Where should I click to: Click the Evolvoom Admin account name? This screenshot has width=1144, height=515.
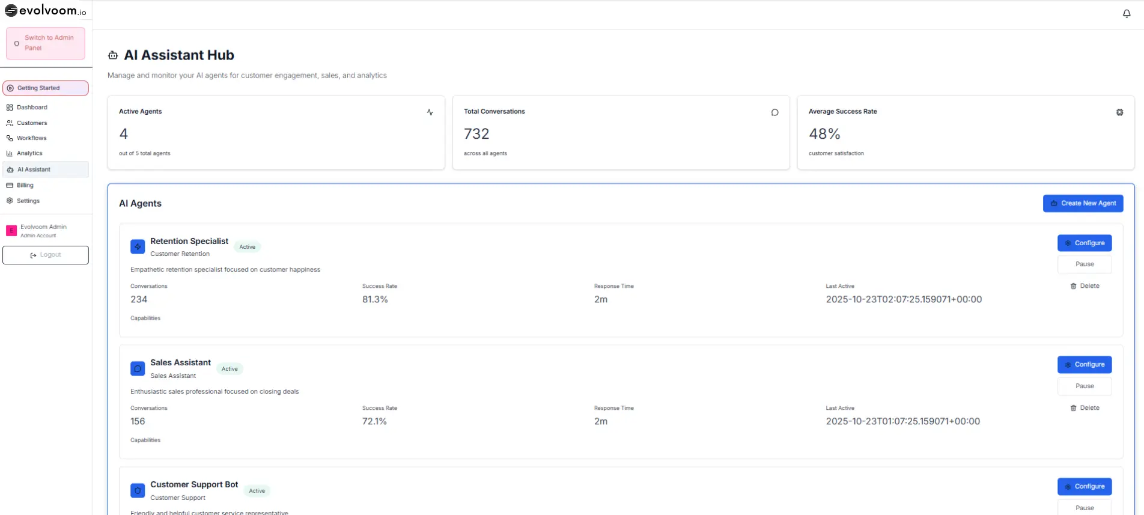click(x=43, y=227)
